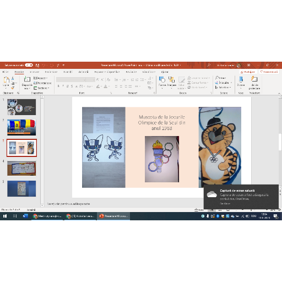This screenshot has height=282, width=282.
Task: Open the Comentarii button
Action: click(269, 72)
